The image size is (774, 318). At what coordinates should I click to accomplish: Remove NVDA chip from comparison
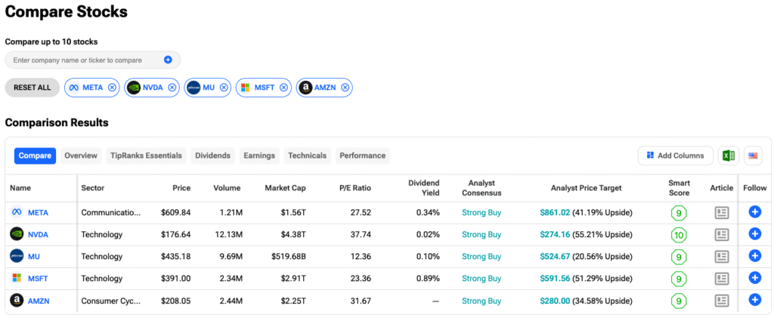(x=172, y=88)
